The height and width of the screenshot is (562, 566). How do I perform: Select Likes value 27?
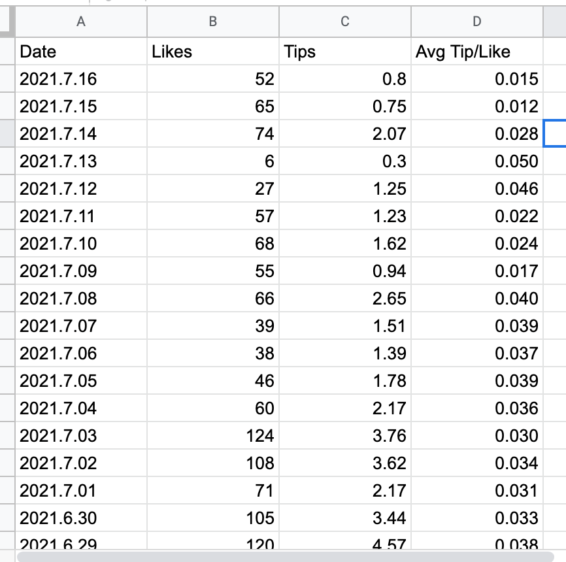pyautogui.click(x=213, y=188)
